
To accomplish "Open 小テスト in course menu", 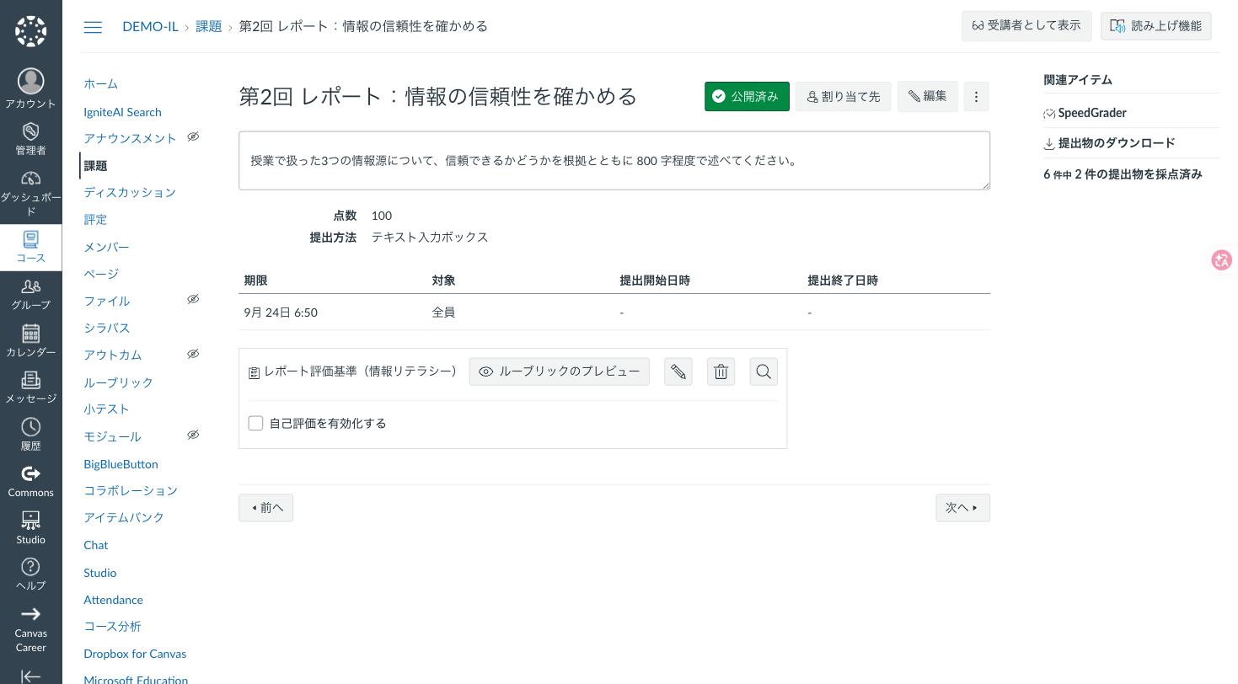I will tap(106, 409).
